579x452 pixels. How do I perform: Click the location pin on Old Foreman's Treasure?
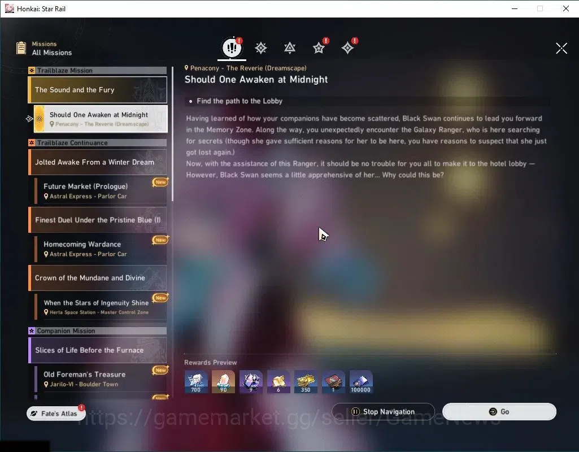[x=46, y=384]
